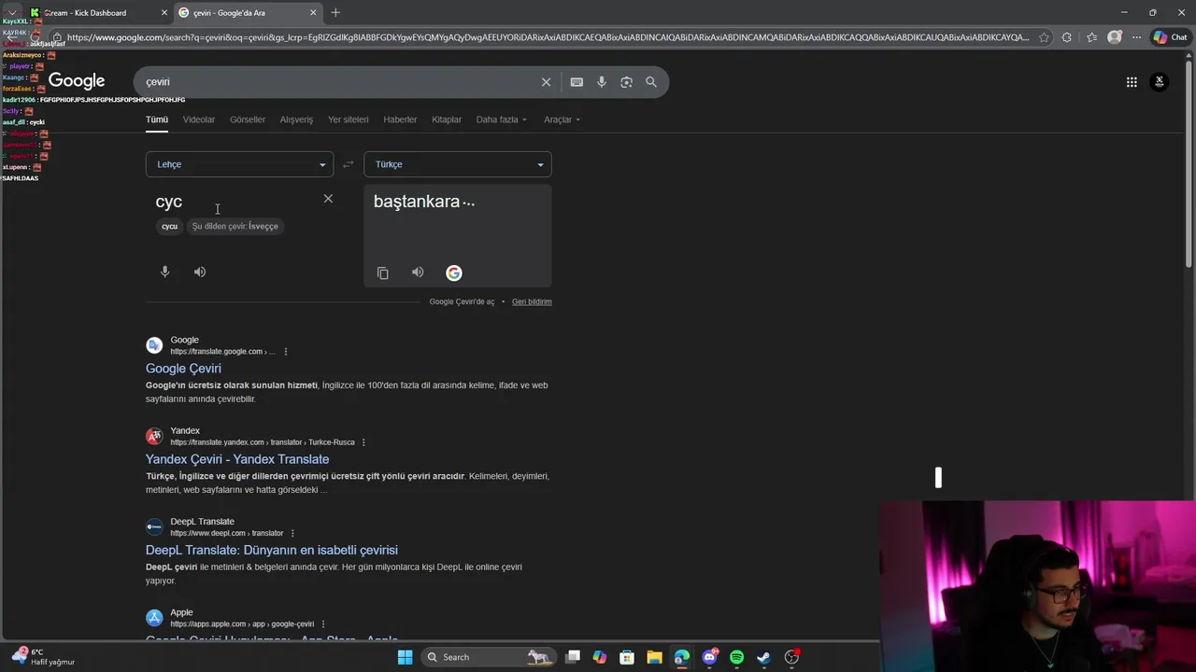Listen to the source text pronunciation
1196x672 pixels.
click(200, 272)
